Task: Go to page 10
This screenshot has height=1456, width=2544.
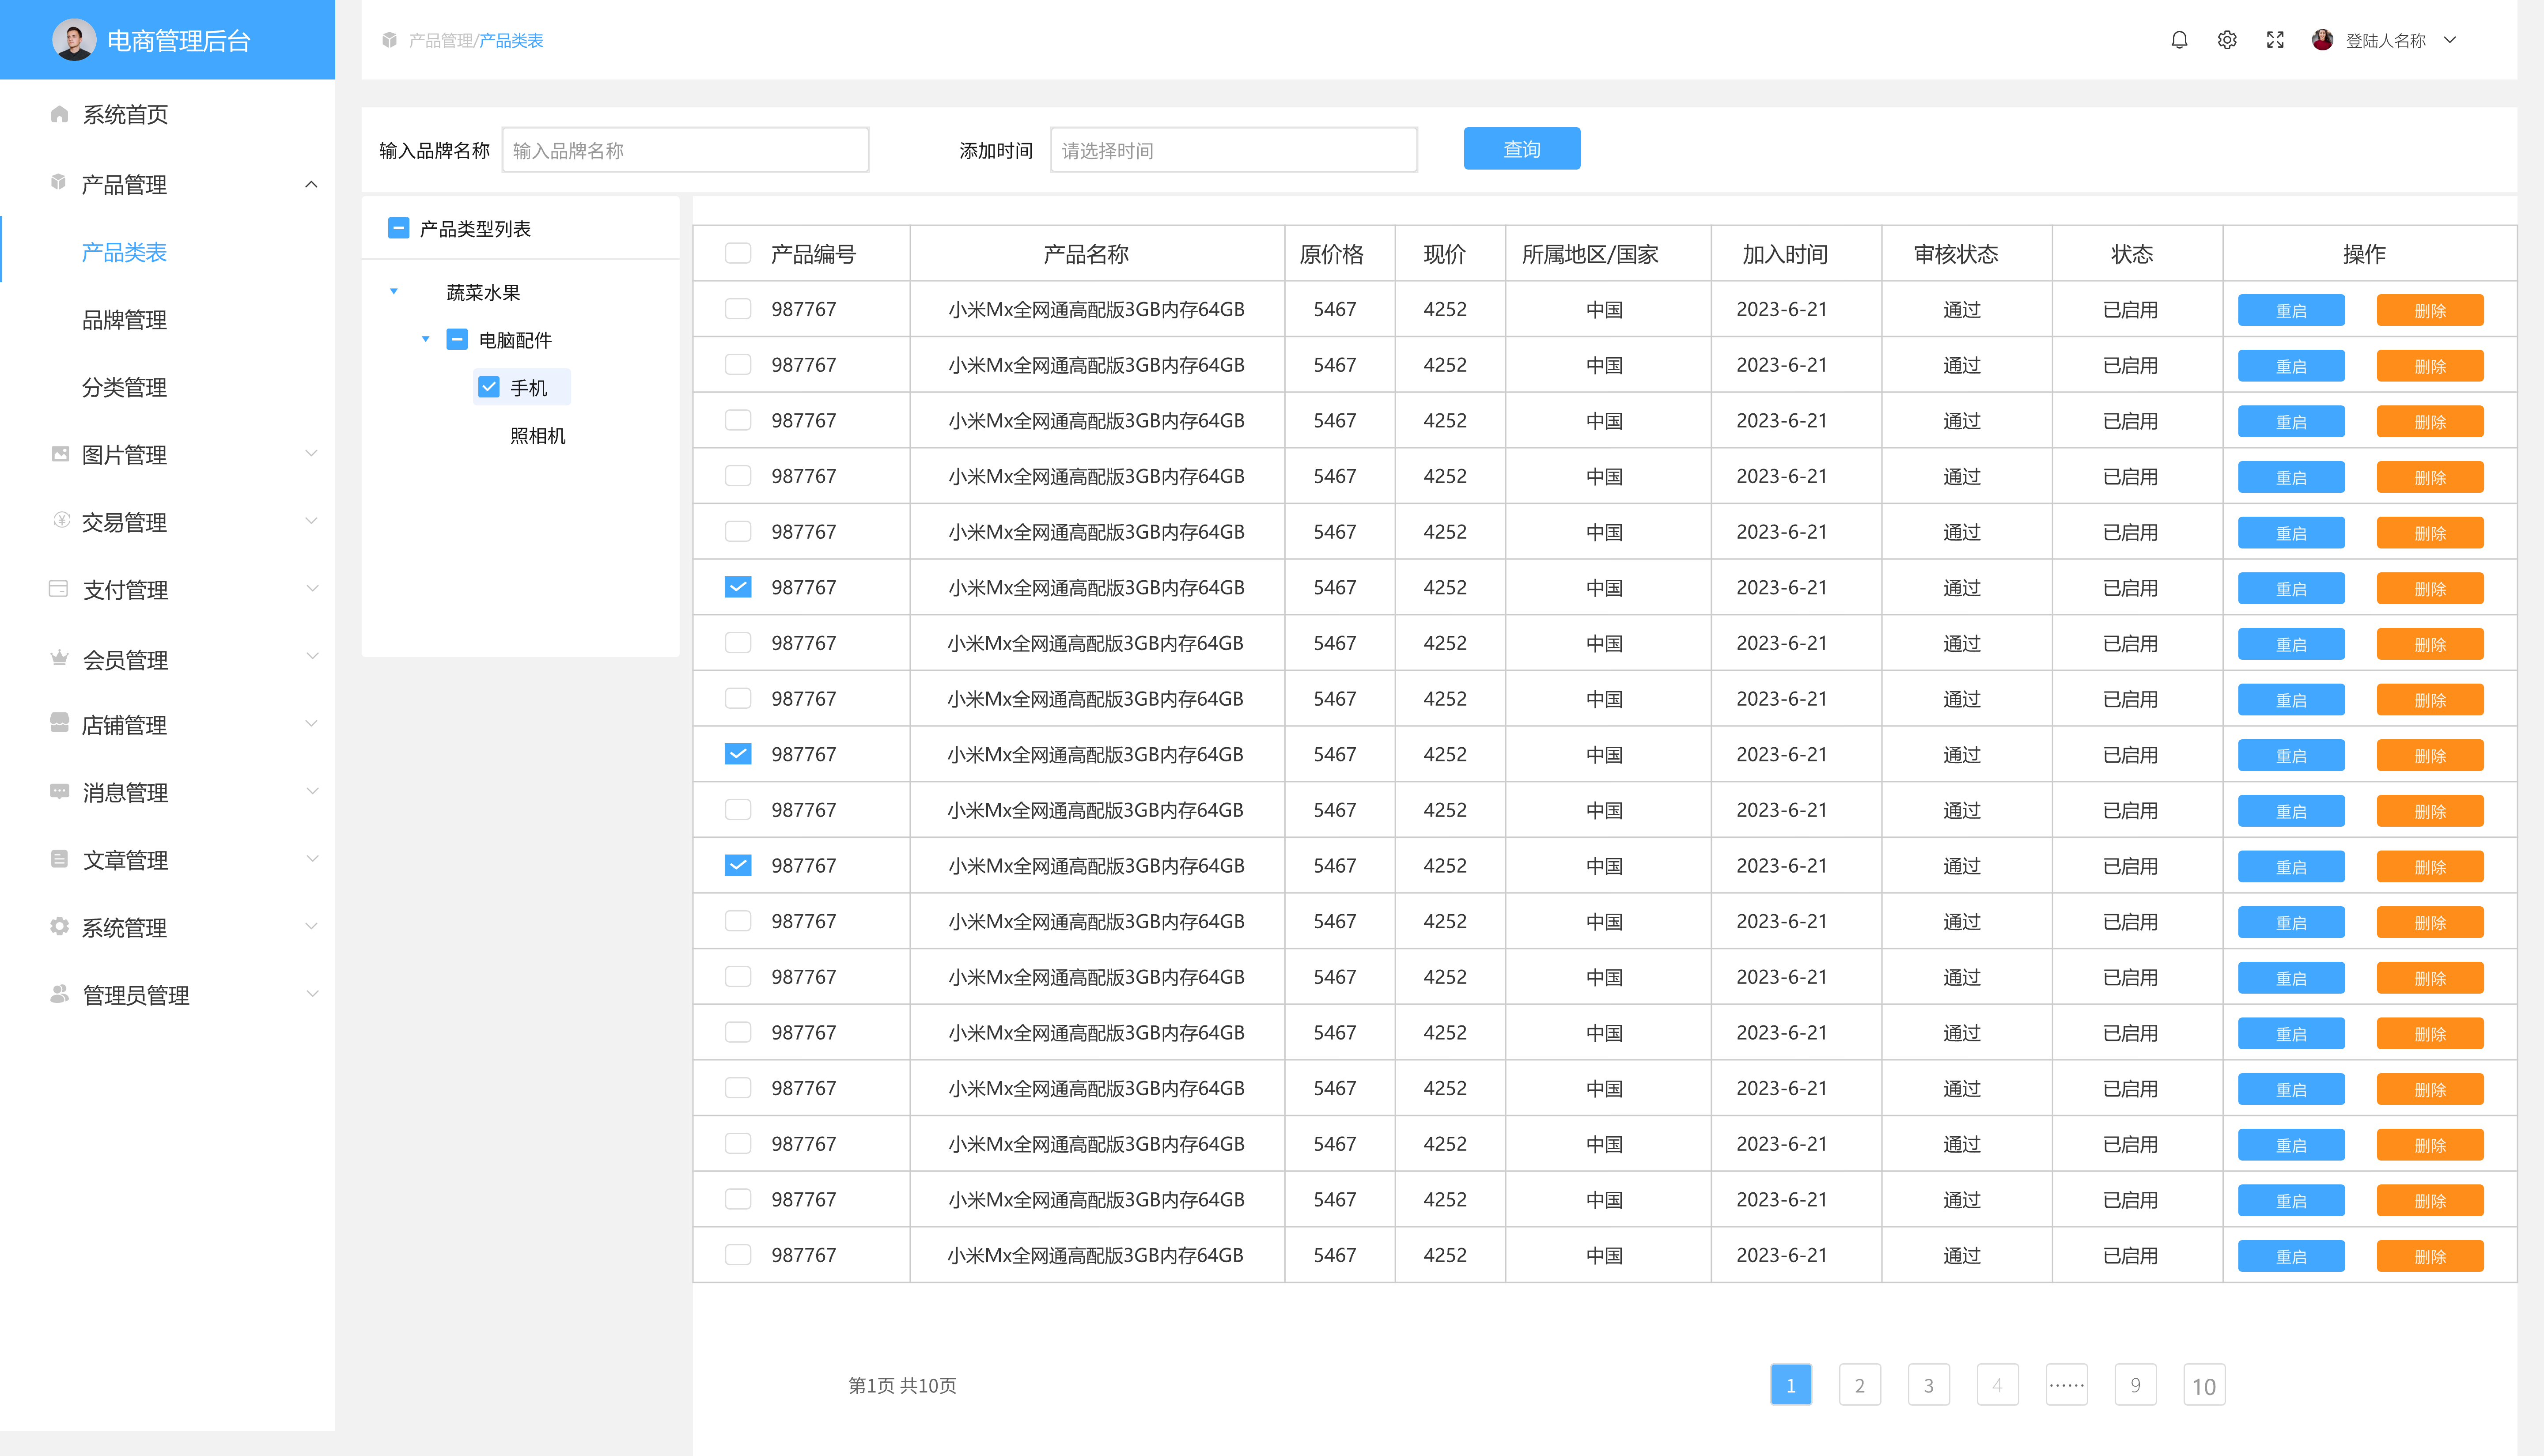Action: coord(2203,1385)
